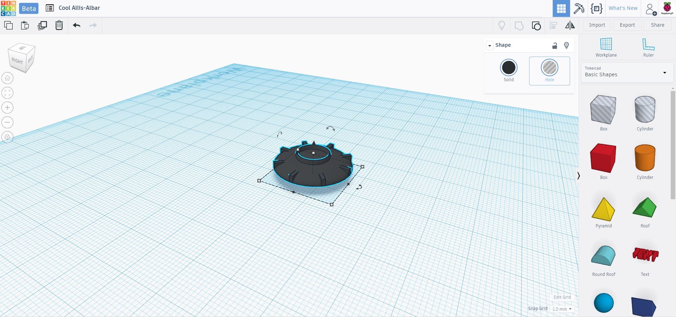The height and width of the screenshot is (317, 676).
Task: Click the invite collaborator icon
Action: (x=651, y=9)
